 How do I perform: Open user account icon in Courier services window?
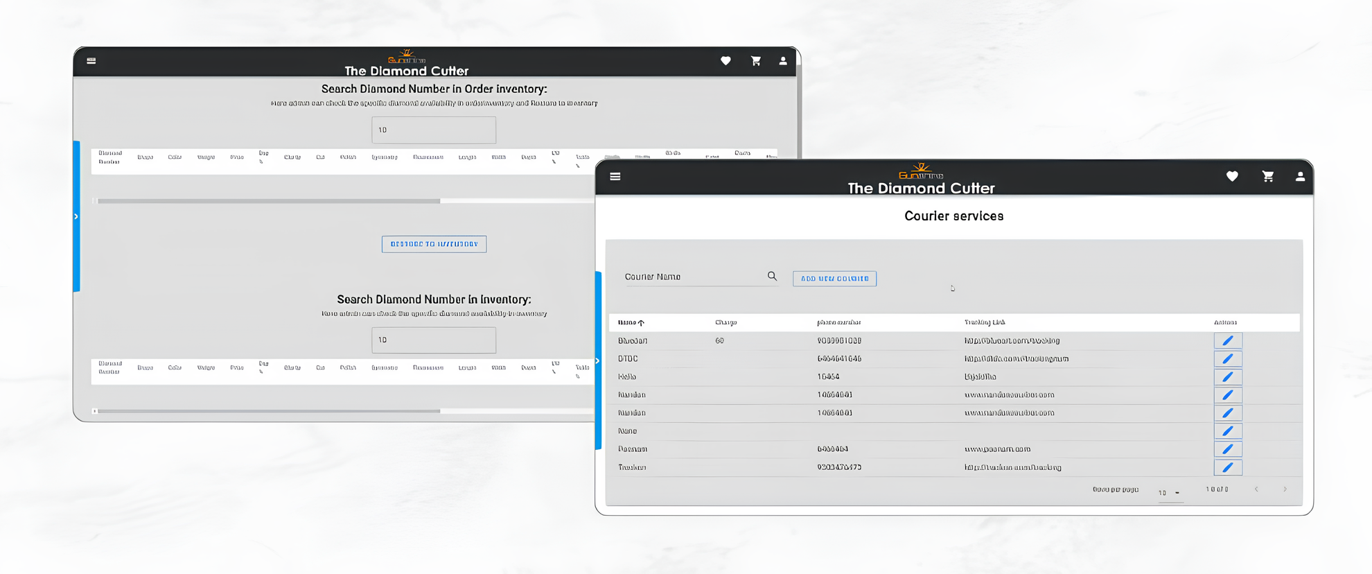(x=1300, y=177)
